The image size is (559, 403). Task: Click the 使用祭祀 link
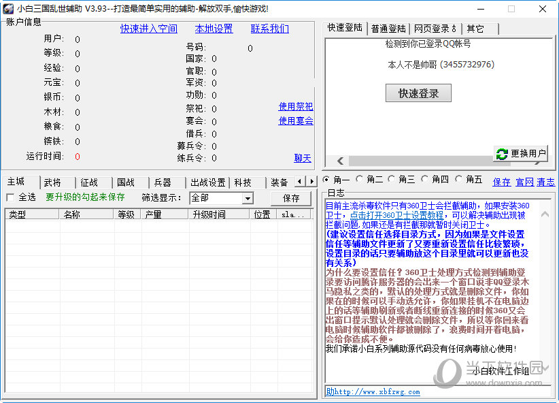[296, 106]
